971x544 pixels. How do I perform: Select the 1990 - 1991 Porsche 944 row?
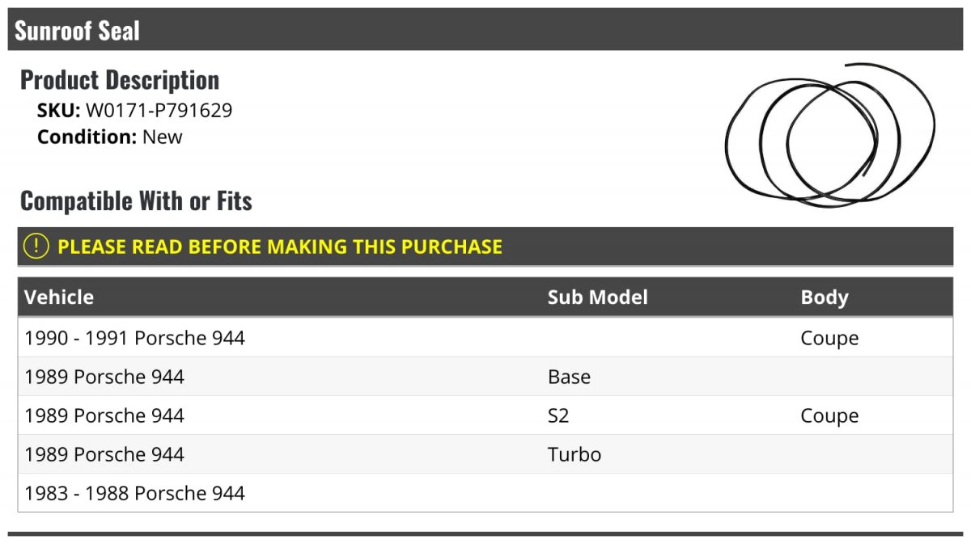pyautogui.click(x=485, y=338)
